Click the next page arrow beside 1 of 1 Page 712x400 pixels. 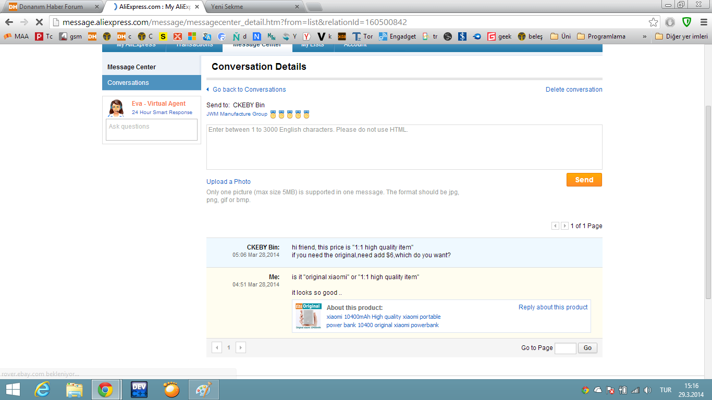[564, 226]
